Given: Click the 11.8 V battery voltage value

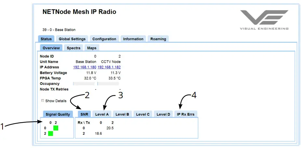Looking at the screenshot, I should (91, 73).
